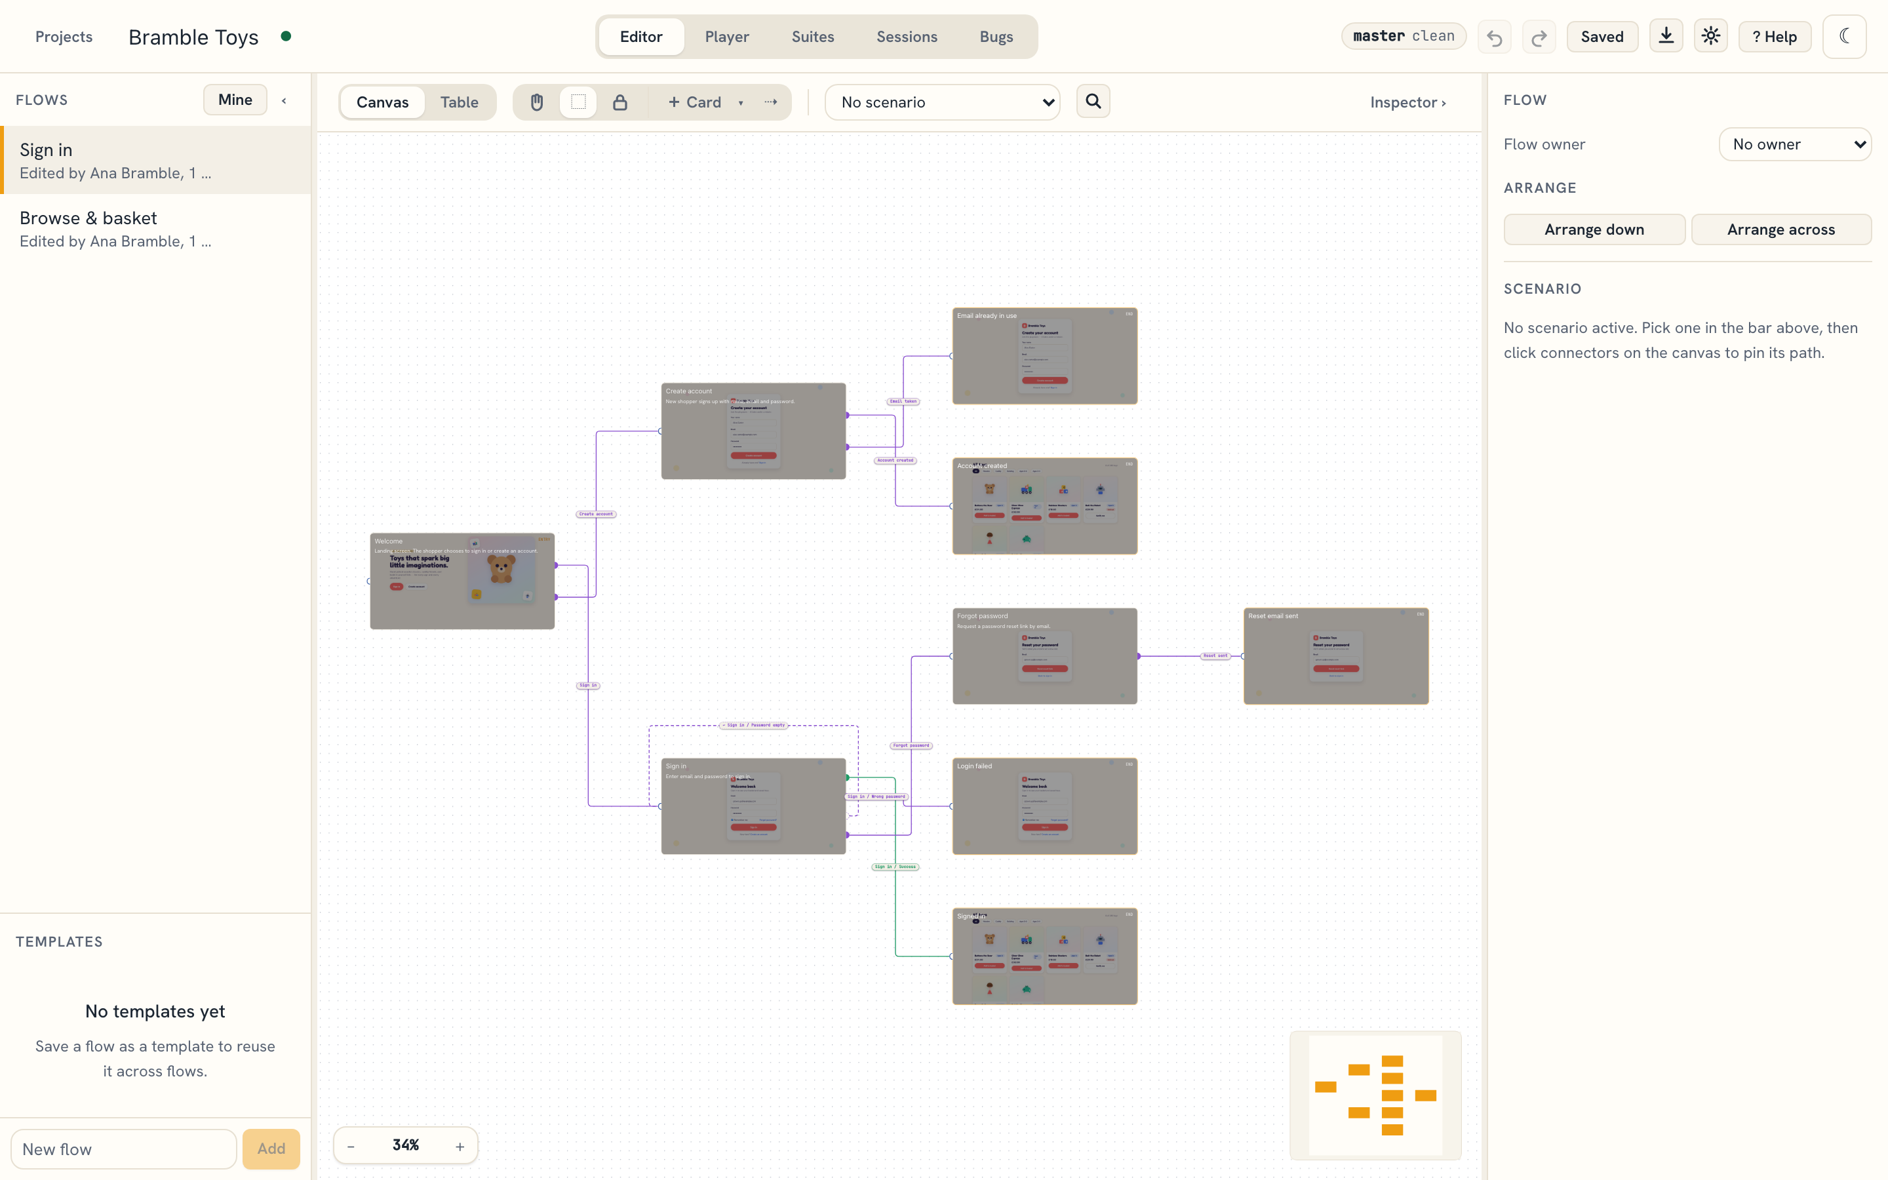Select the marquee selection tool
Viewport: 1888px width, 1180px height.
tap(578, 102)
